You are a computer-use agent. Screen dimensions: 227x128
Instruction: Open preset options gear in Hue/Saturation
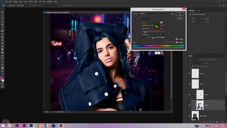point(172,14)
